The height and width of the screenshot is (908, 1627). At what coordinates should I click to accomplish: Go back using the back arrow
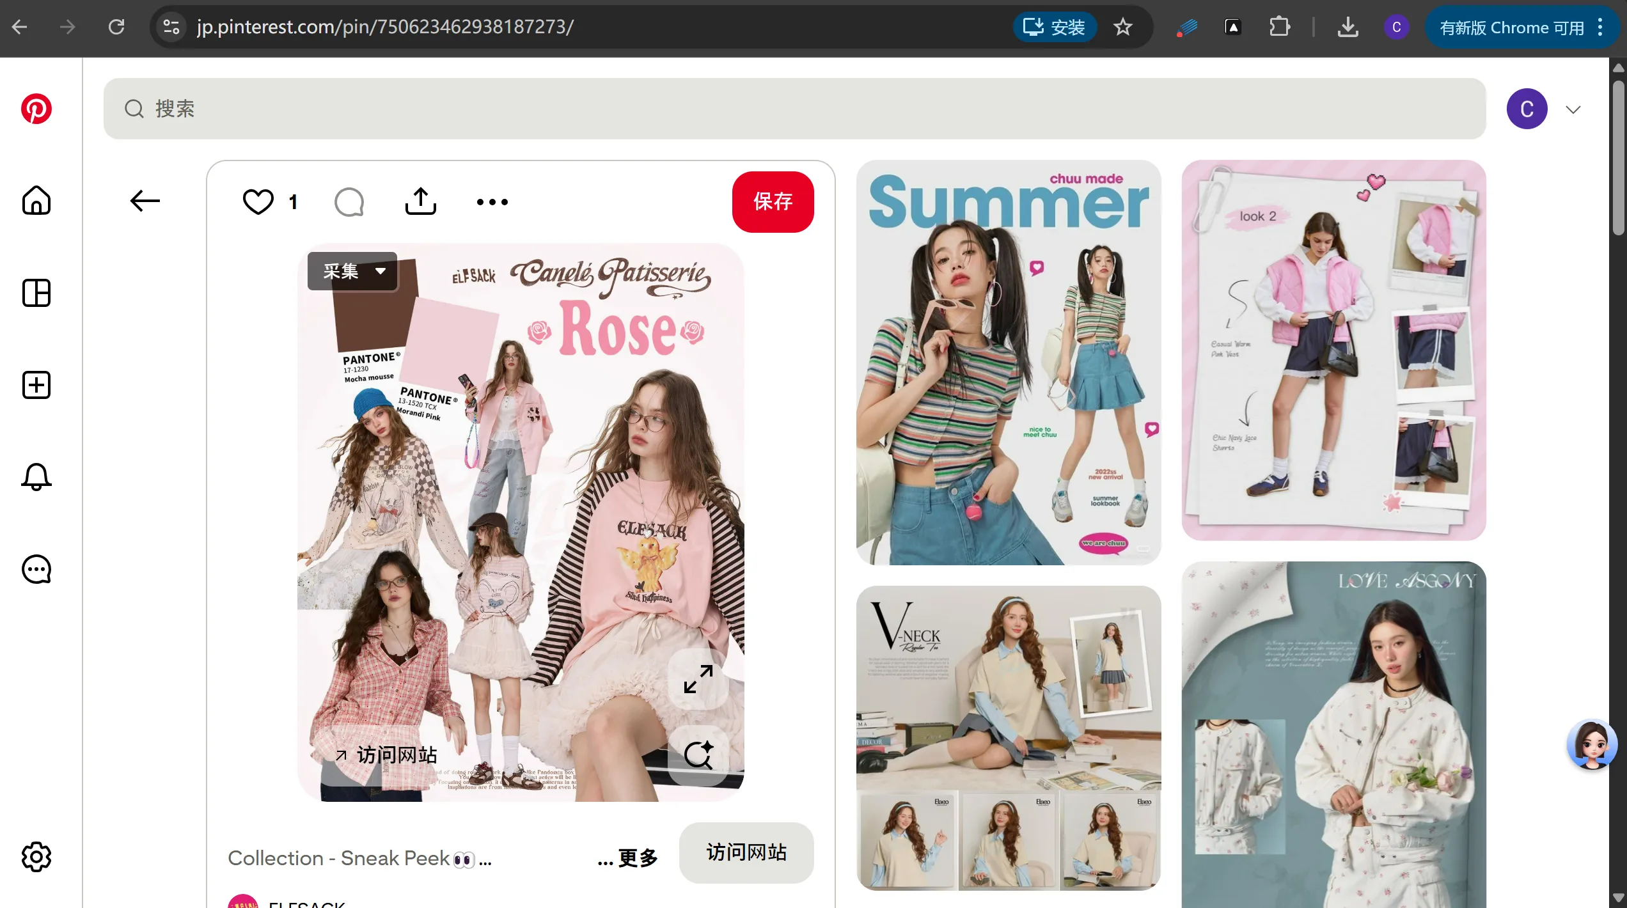point(145,201)
